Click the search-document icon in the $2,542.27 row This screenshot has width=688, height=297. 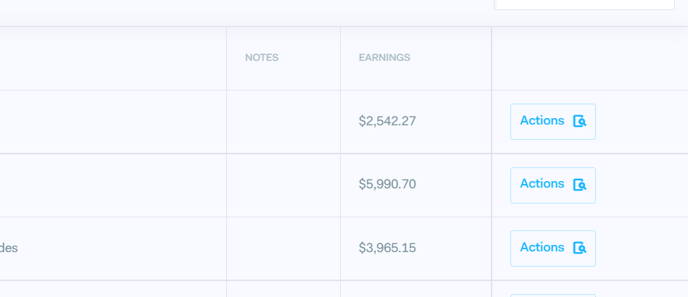click(579, 122)
